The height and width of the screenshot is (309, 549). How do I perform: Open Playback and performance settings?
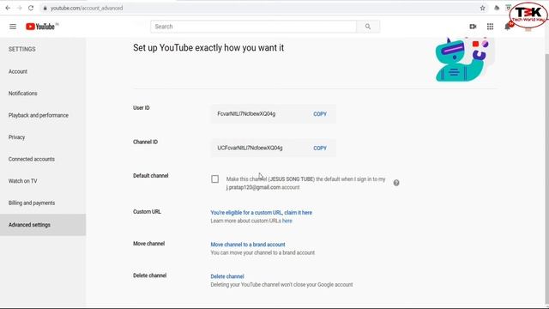coord(39,115)
